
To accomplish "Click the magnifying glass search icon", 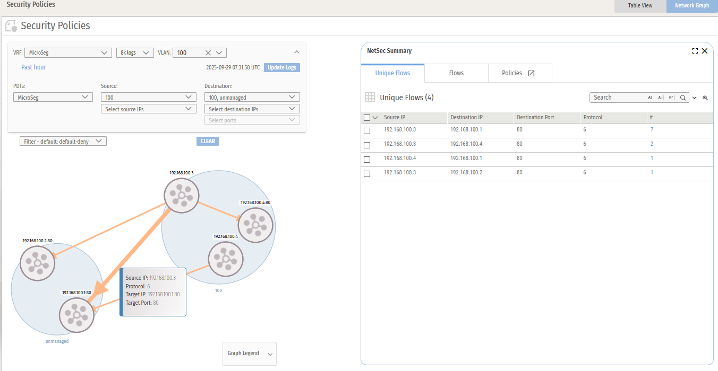I will coord(683,98).
